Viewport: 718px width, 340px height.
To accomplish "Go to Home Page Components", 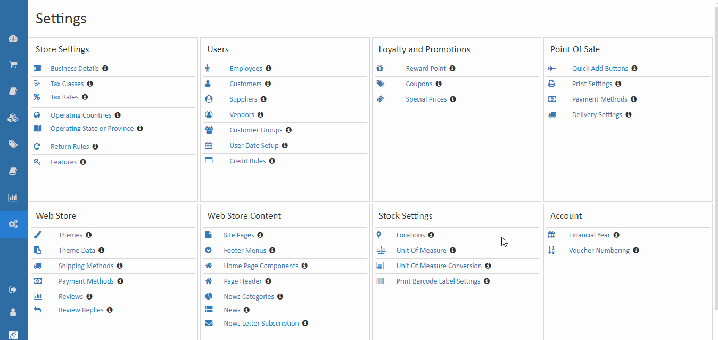I will [261, 266].
